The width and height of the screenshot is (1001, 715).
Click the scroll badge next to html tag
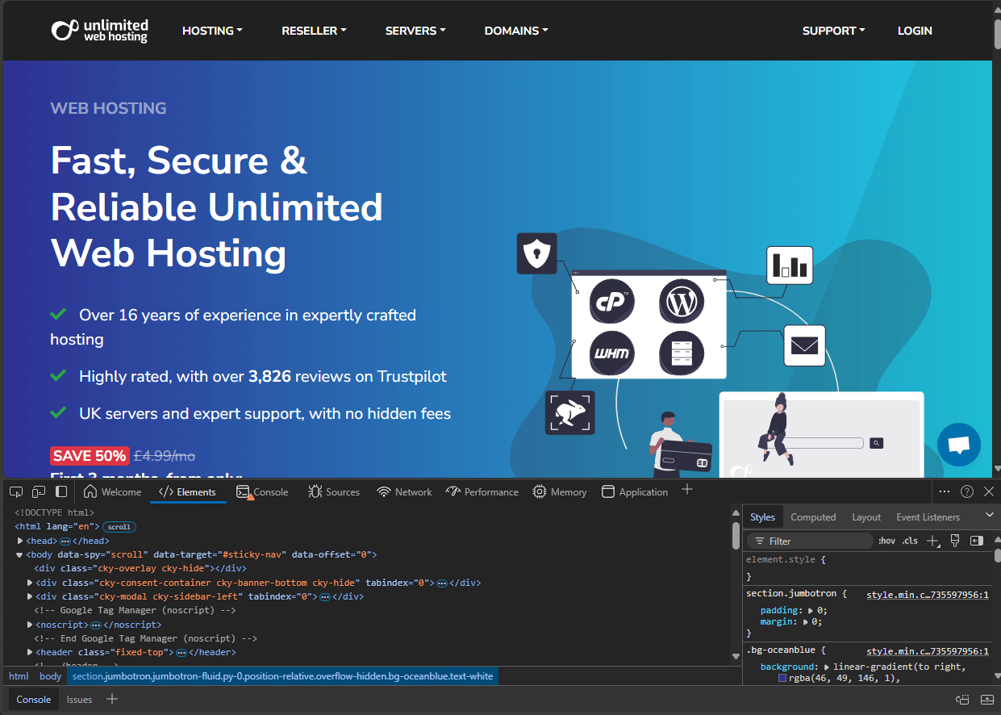click(x=119, y=526)
